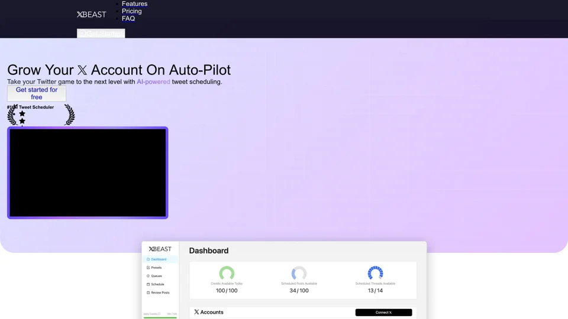Click the right laurel wreath badge icon
The image size is (568, 319).
(70, 115)
